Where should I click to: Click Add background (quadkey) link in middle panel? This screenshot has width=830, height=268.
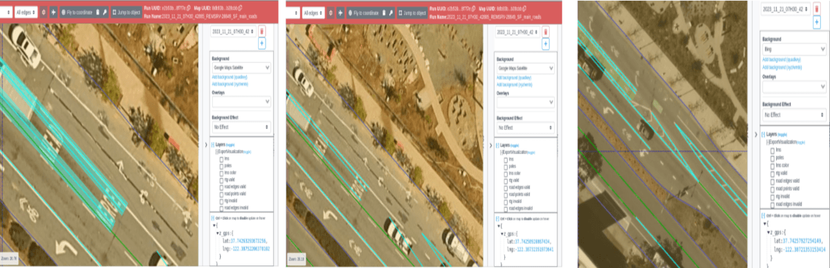click(515, 77)
